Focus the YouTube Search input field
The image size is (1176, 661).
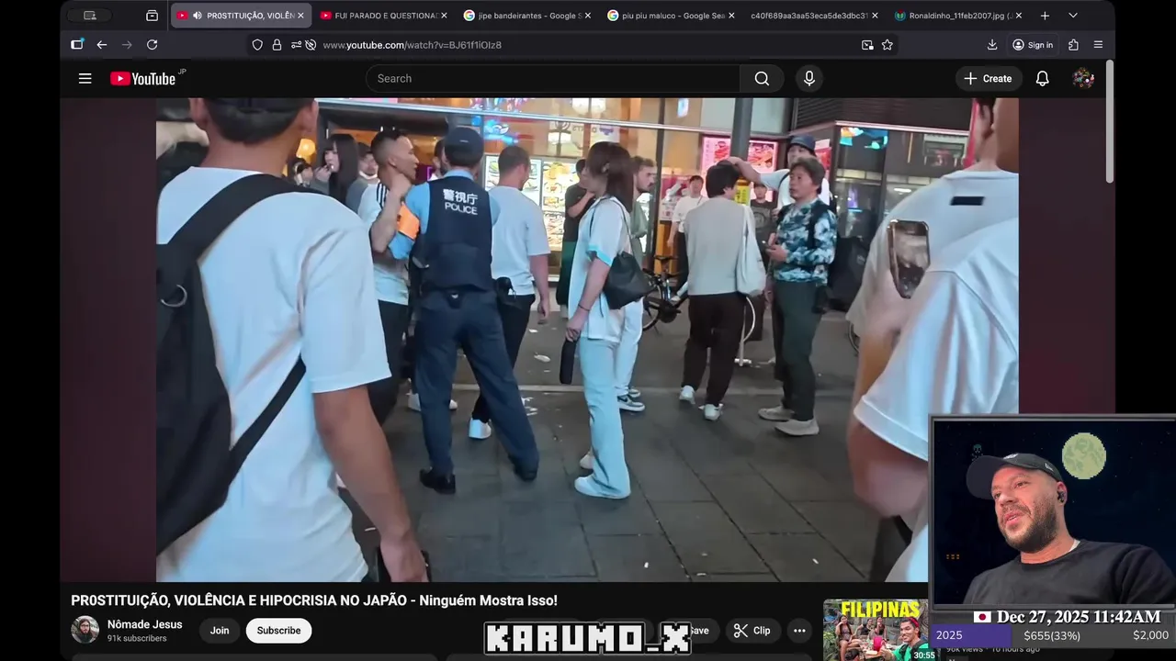552,79
